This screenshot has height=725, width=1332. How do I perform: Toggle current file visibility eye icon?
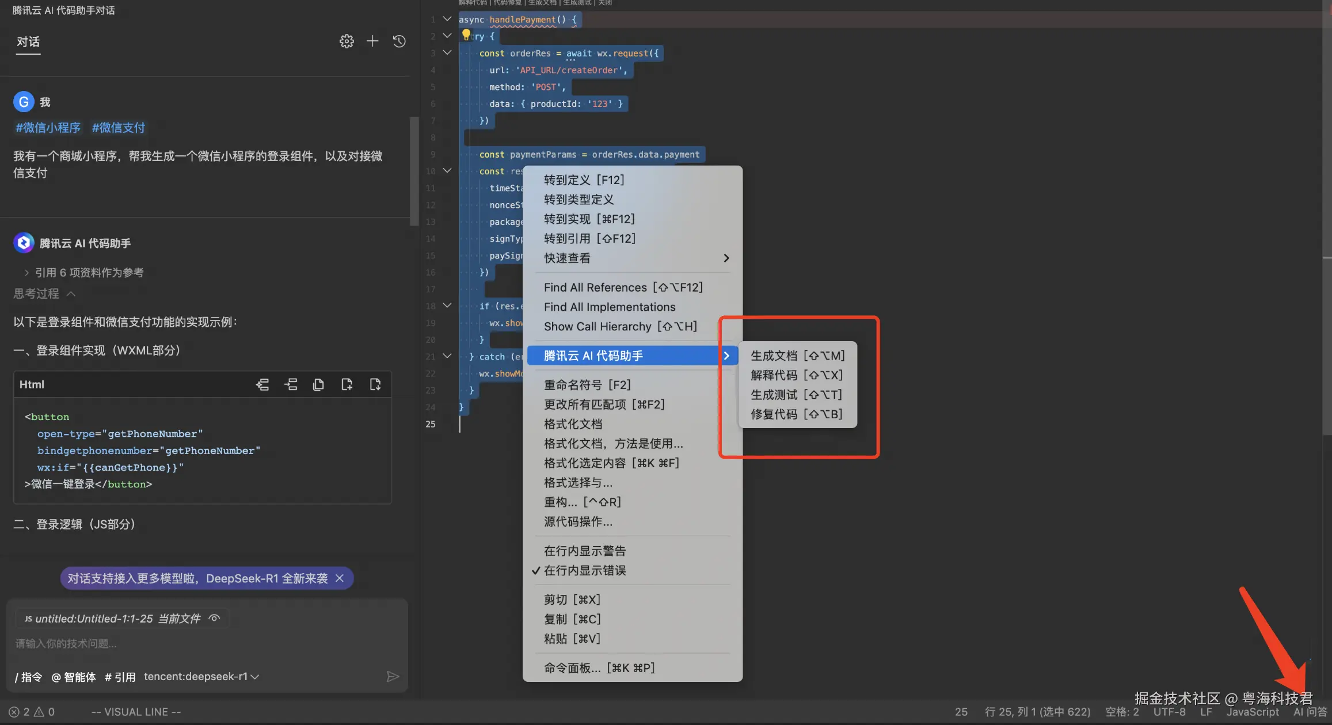coord(214,619)
